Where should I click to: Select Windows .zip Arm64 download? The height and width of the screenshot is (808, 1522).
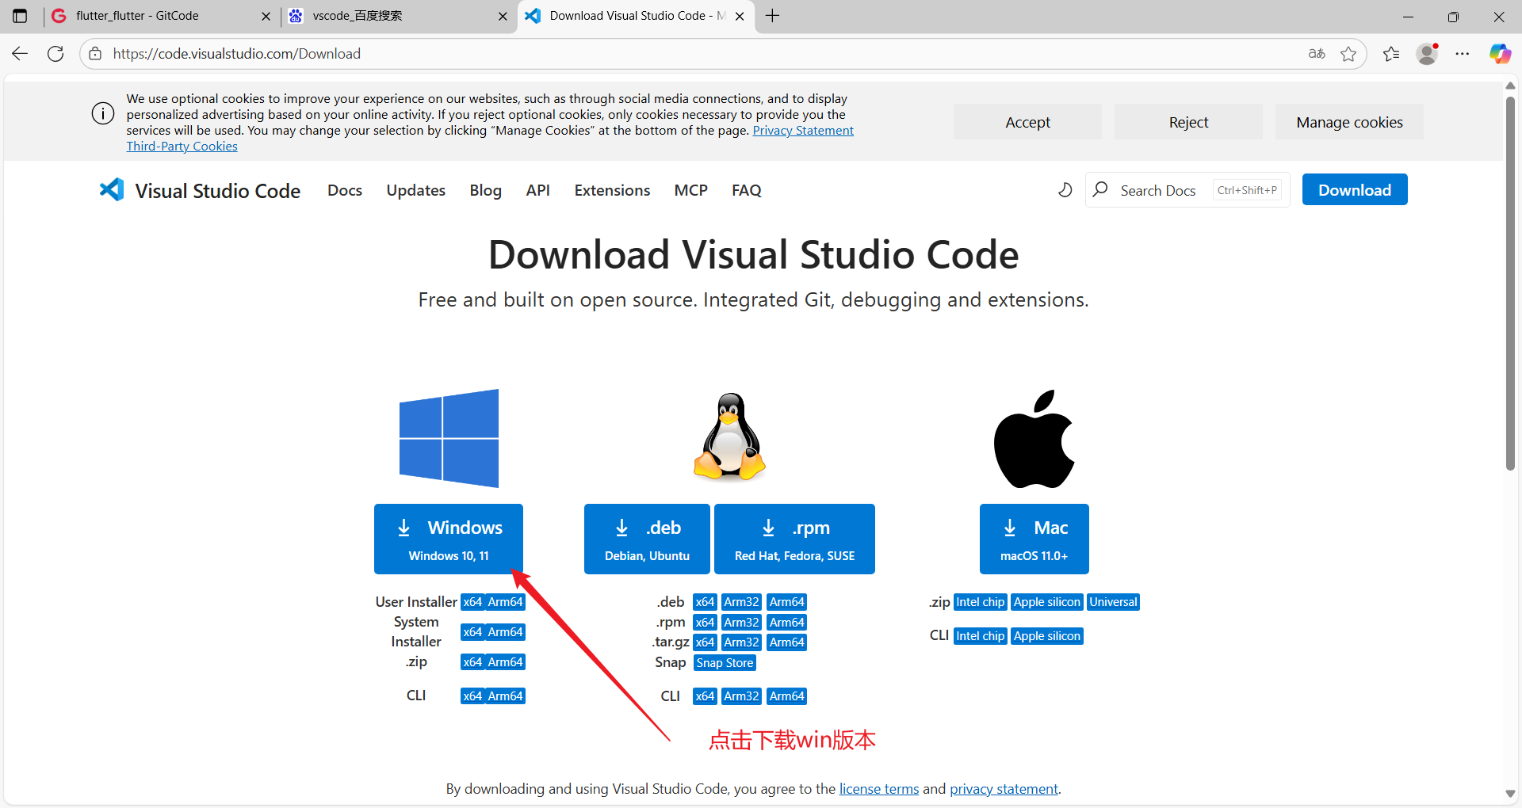pyautogui.click(x=505, y=662)
